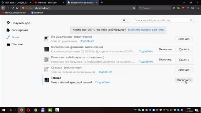The width and height of the screenshot is (201, 113).
Task: Close the Мой диск tab
Action: point(30,3)
